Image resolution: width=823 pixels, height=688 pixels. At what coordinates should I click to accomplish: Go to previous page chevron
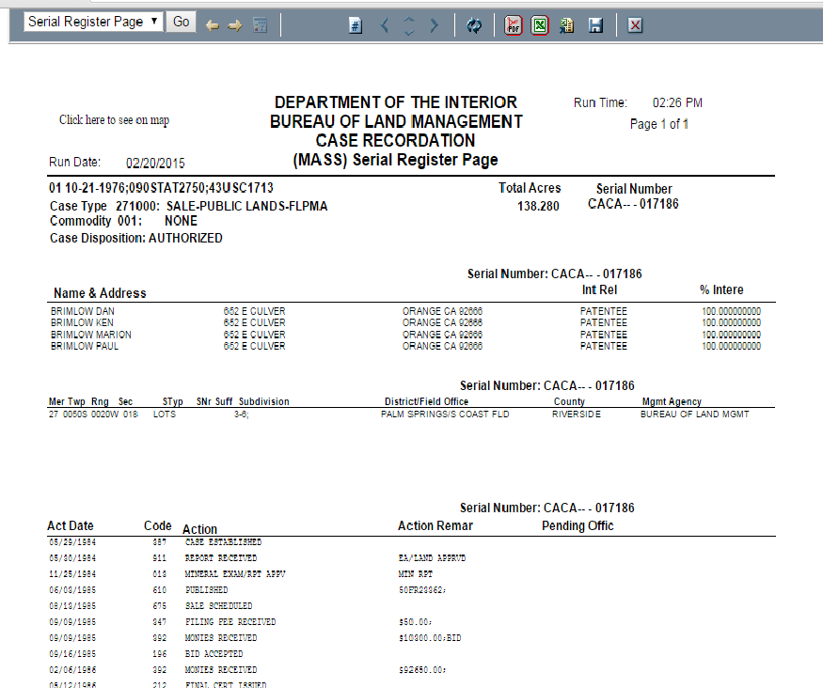[384, 25]
